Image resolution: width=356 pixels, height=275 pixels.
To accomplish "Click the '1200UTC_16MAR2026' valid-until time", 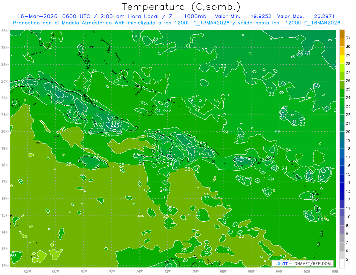I will click(312, 23).
